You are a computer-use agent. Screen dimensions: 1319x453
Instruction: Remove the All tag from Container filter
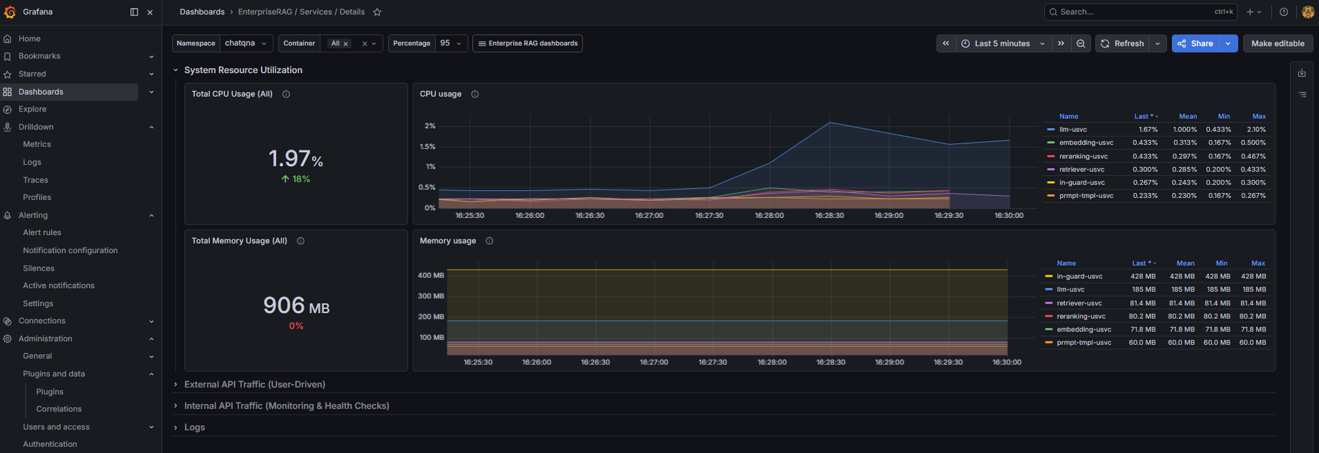346,43
